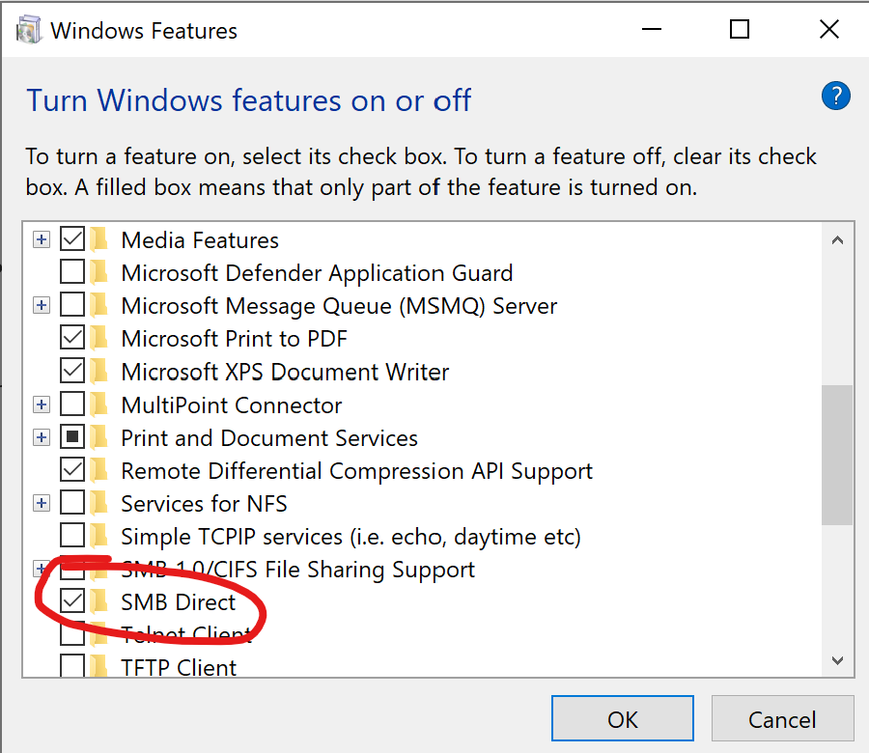Expand the Media Features tree node

point(41,239)
